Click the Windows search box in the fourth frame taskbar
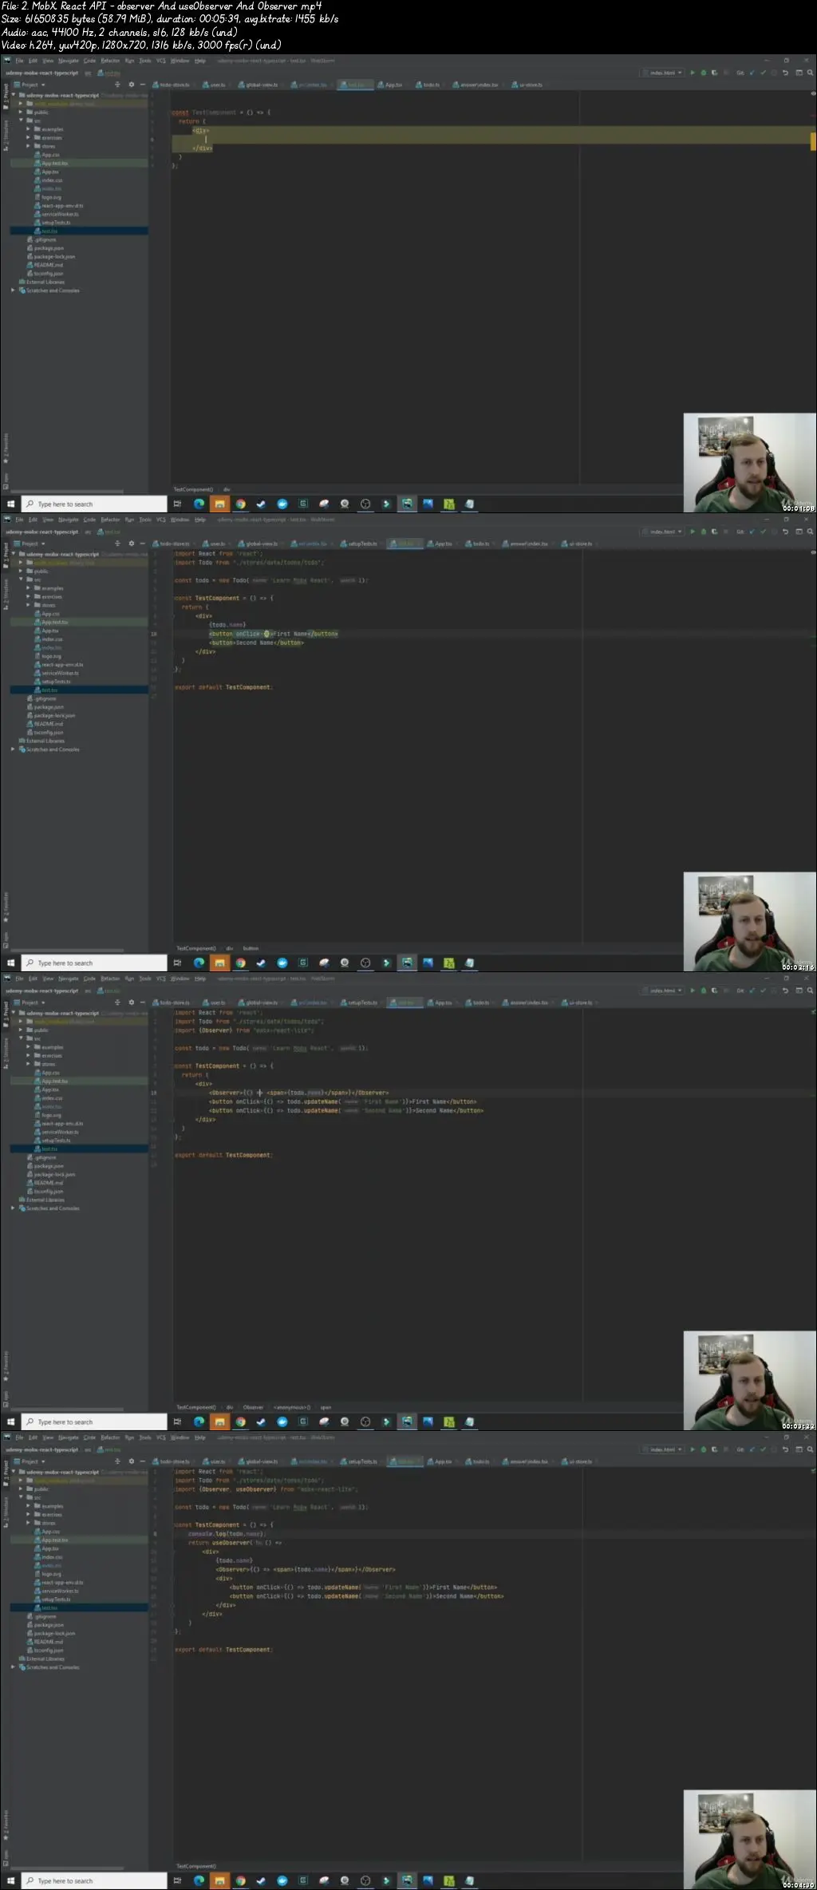The image size is (817, 1890). 93,1881
